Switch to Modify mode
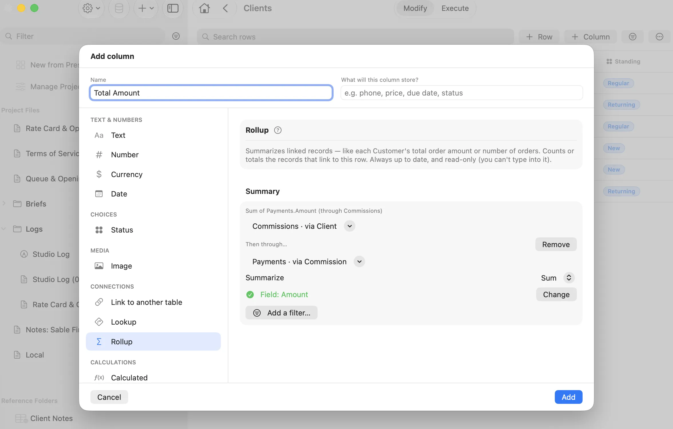Screen dimensions: 673x429 click(x=415, y=8)
